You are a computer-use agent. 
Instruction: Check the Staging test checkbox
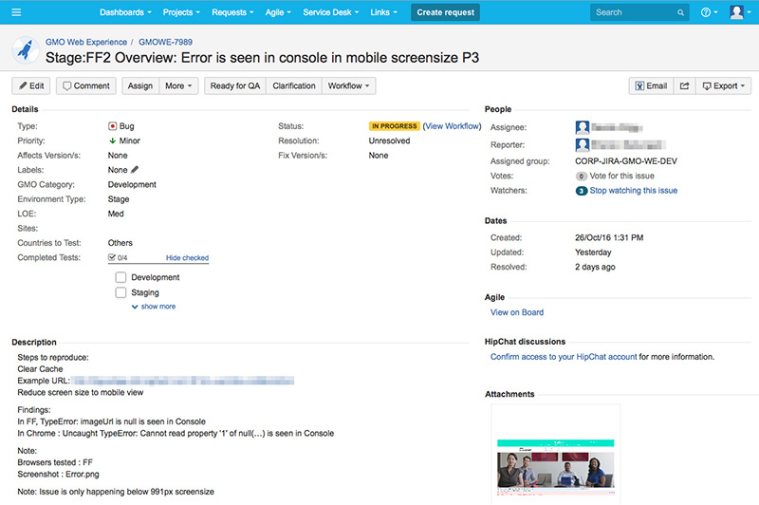point(120,293)
